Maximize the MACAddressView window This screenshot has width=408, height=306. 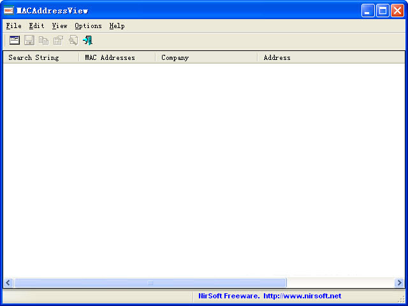(x=382, y=10)
